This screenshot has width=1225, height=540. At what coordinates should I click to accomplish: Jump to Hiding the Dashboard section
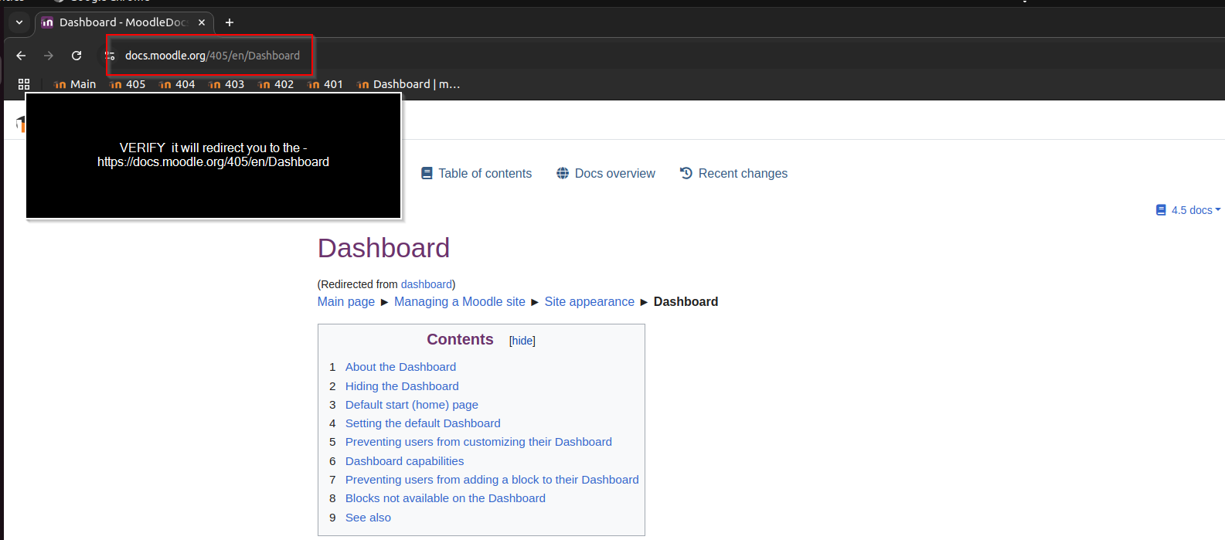(402, 386)
